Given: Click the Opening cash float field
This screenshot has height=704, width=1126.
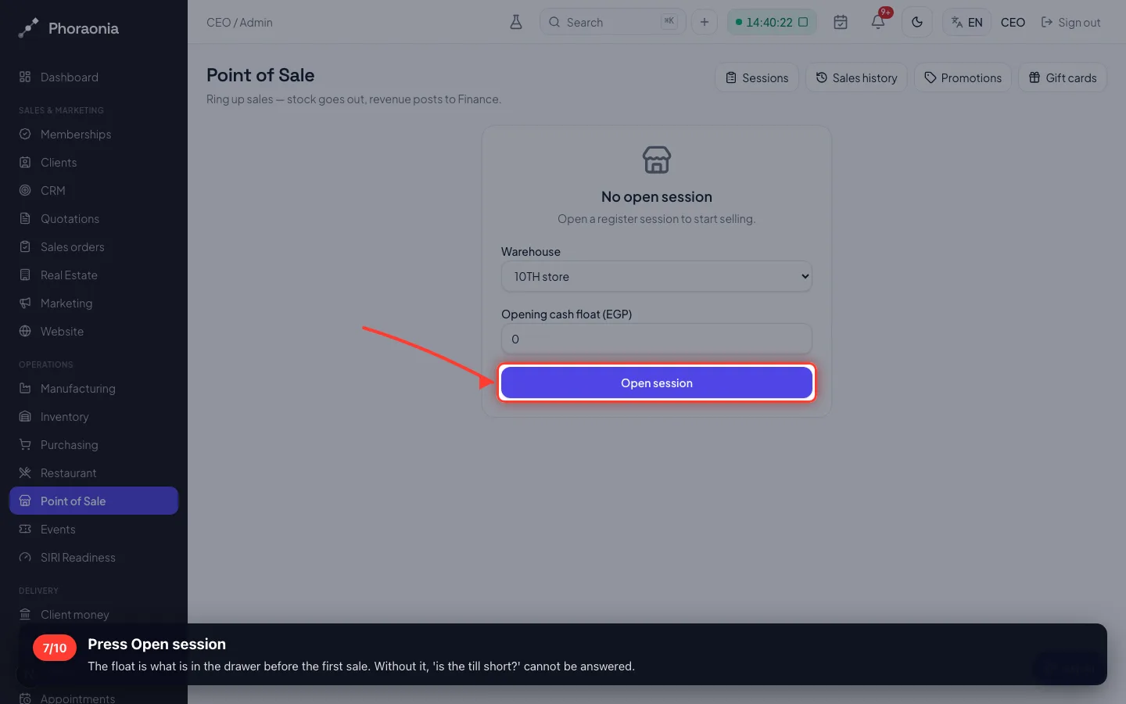Looking at the screenshot, I should coord(657,339).
